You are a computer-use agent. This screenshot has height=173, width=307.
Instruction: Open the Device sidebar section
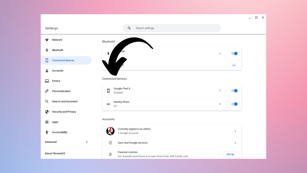66,81
